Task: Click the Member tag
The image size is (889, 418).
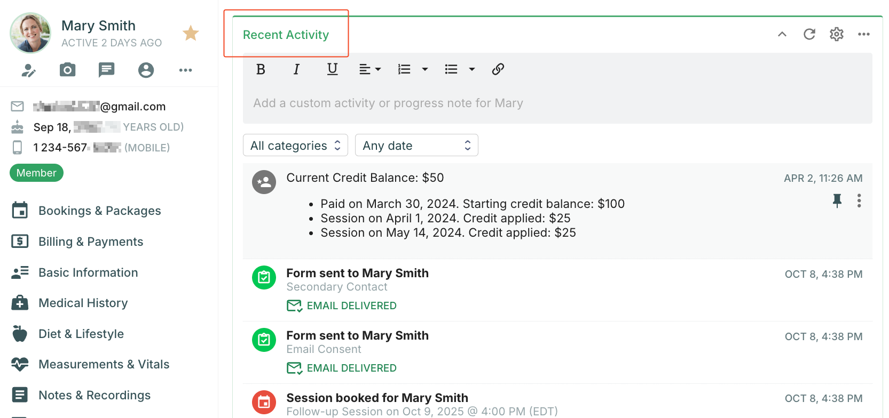Action: click(x=36, y=173)
